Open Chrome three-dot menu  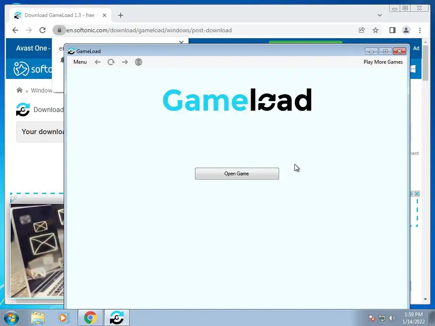tap(420, 30)
